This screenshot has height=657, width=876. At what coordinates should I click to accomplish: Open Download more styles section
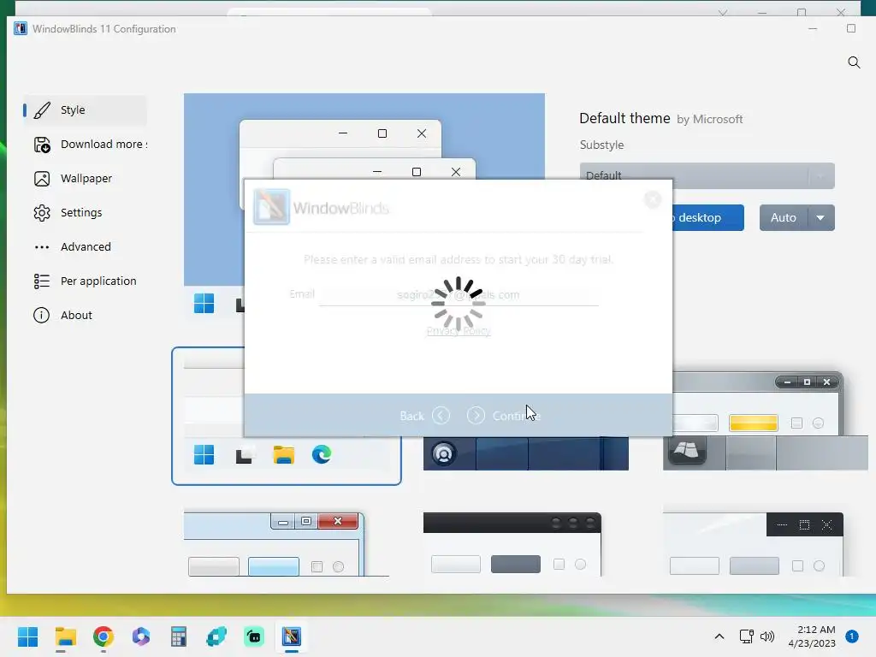pyautogui.click(x=85, y=144)
